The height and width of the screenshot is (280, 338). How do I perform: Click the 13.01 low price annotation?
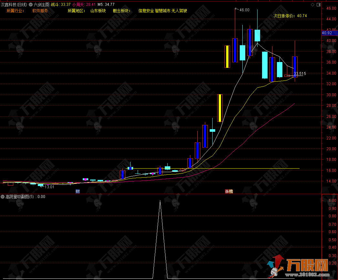click(x=49, y=187)
